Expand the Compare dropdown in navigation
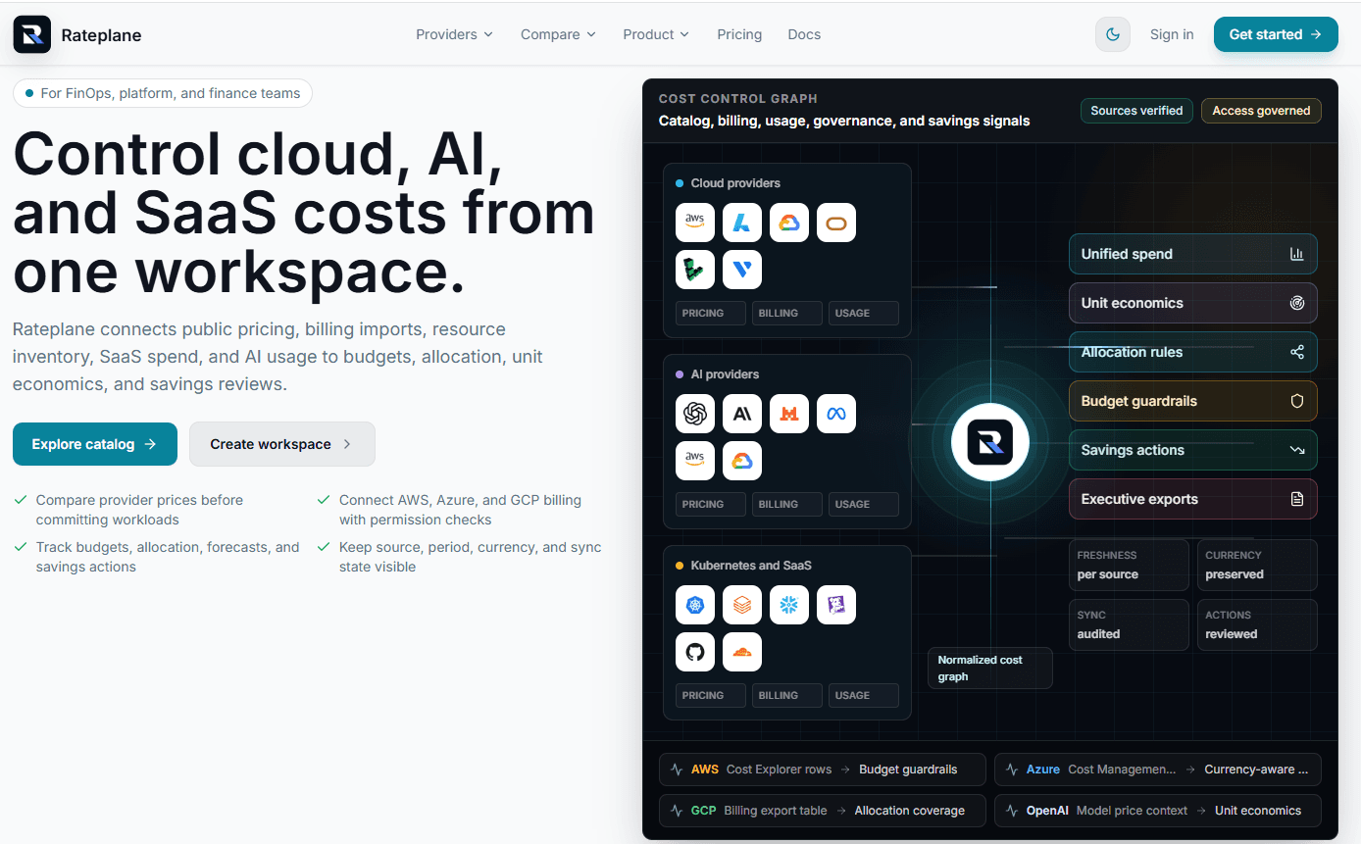Viewport: 1361px width, 844px height. 558,34
